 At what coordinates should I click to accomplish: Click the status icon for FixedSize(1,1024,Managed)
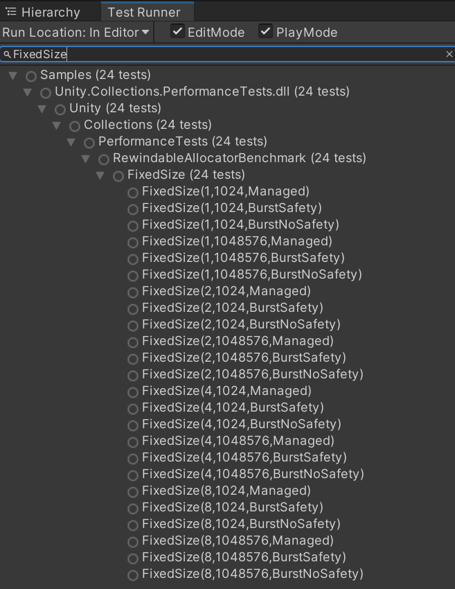tap(132, 191)
